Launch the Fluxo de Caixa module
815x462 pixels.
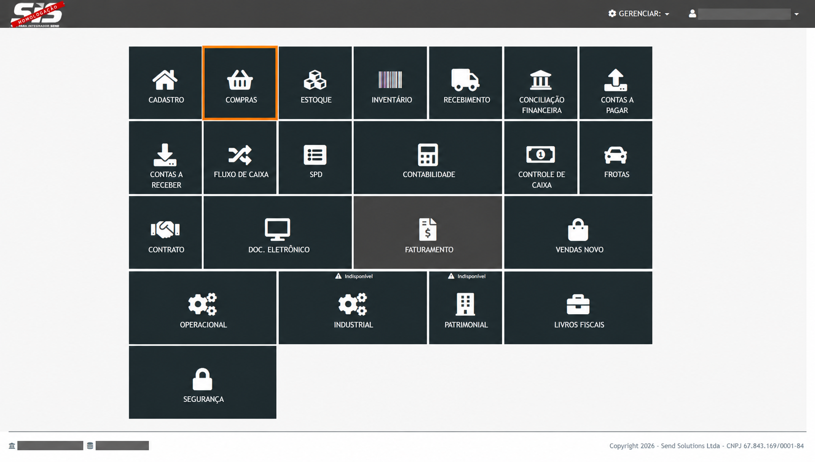click(240, 158)
